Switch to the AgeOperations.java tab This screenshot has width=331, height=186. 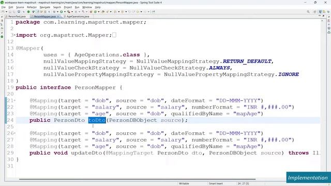coord(78,17)
